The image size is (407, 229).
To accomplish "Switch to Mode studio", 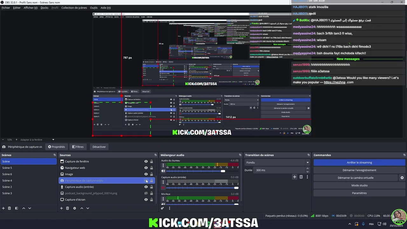I will click(x=359, y=185).
